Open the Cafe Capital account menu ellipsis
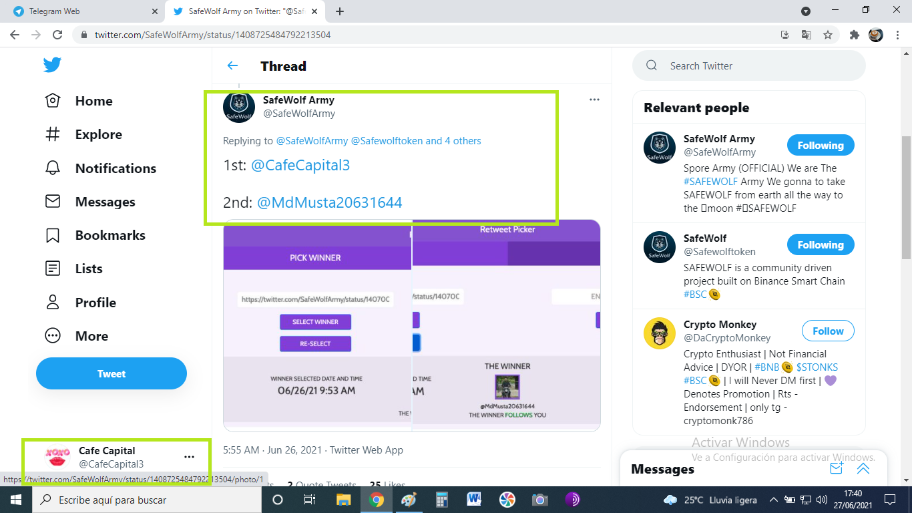This screenshot has width=912, height=513. (189, 457)
